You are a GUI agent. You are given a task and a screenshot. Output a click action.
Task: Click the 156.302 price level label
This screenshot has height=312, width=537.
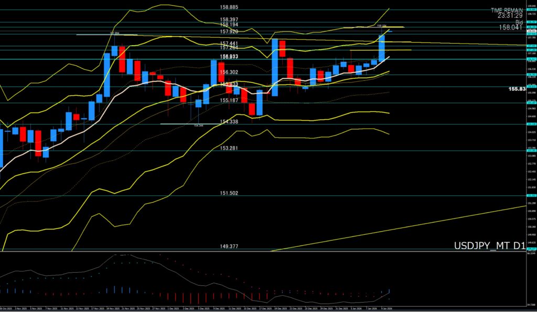(x=229, y=72)
